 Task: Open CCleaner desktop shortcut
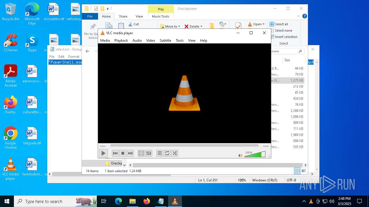point(11,43)
